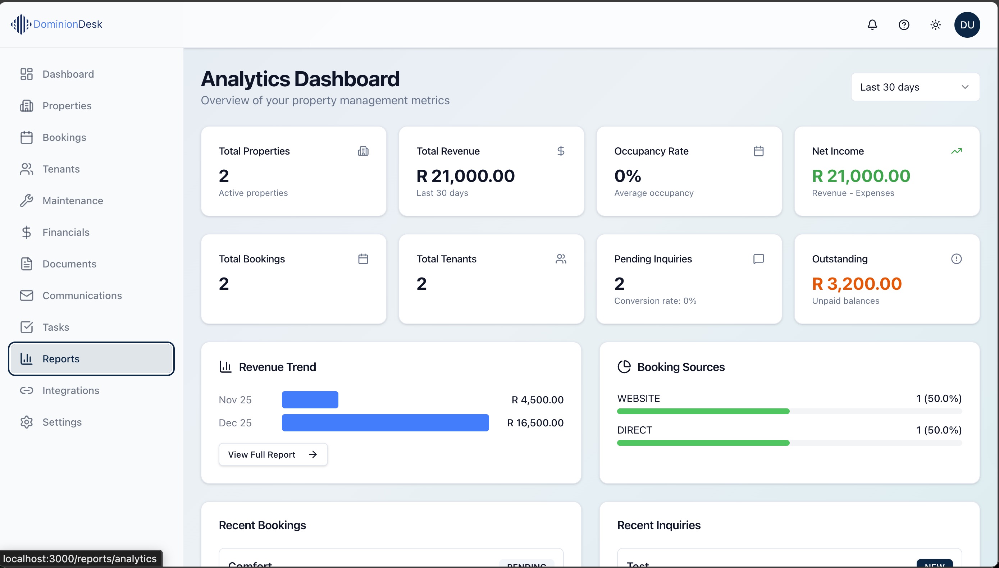Select the Maintenance wrench icon in sidebar
999x568 pixels.
(x=27, y=201)
